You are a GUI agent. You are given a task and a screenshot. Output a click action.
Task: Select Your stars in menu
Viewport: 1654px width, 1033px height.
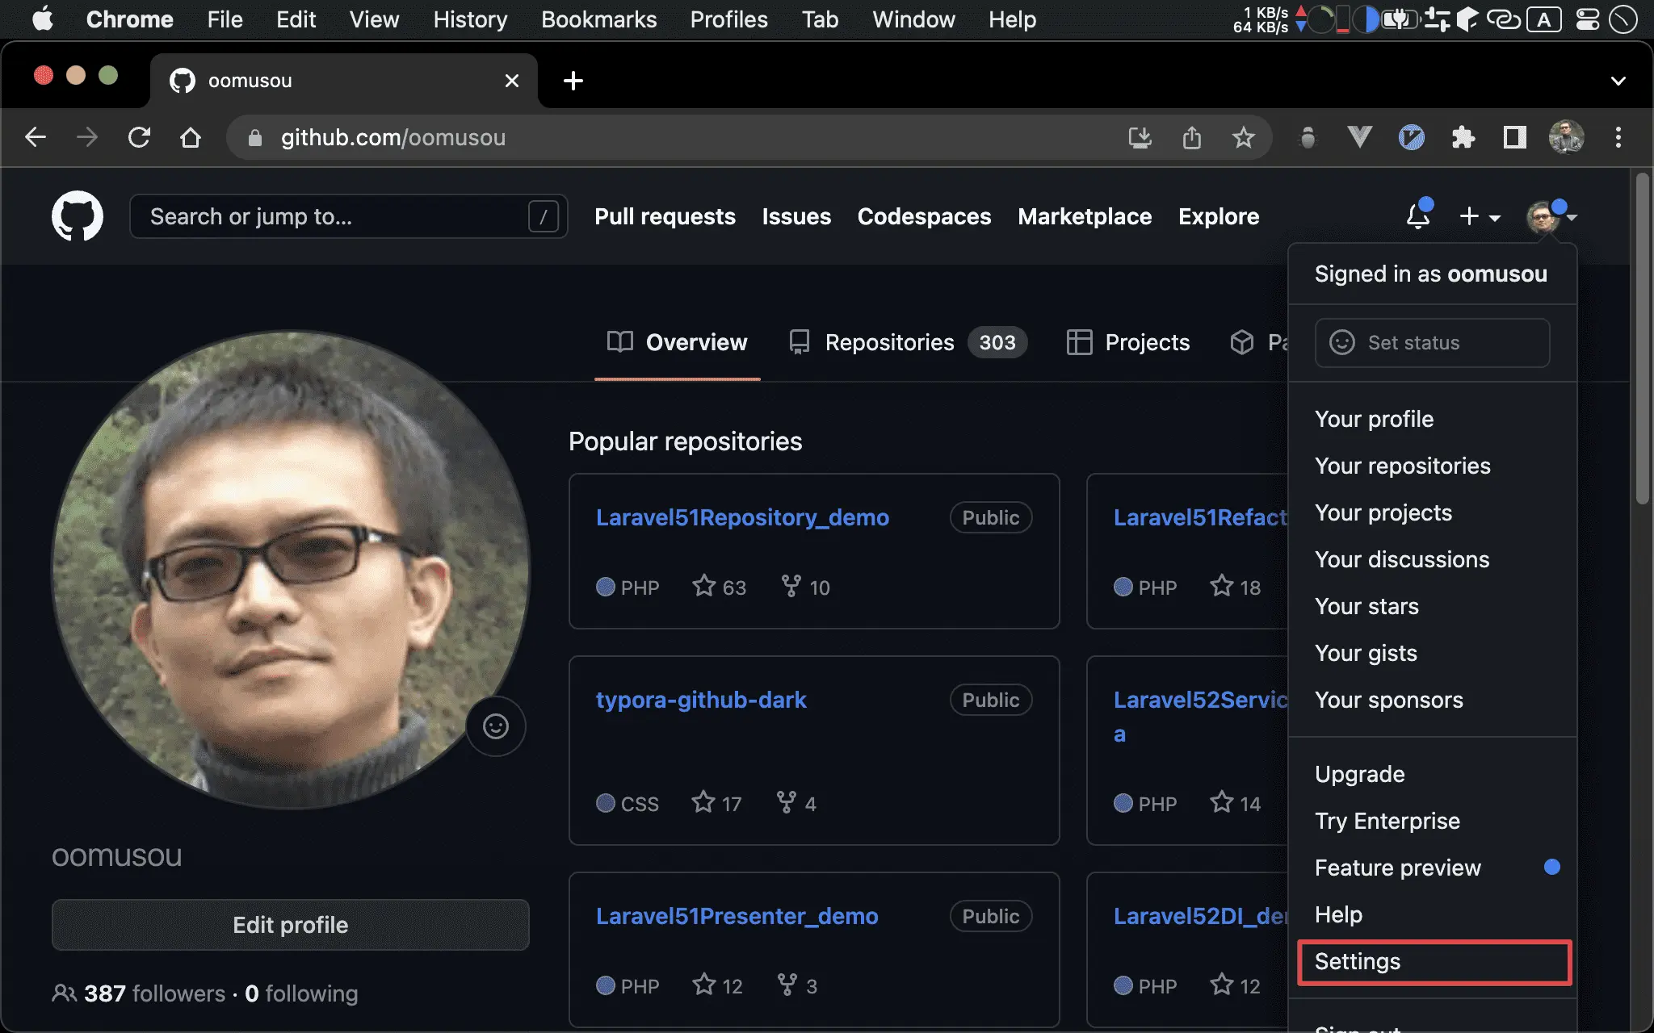click(1433, 606)
